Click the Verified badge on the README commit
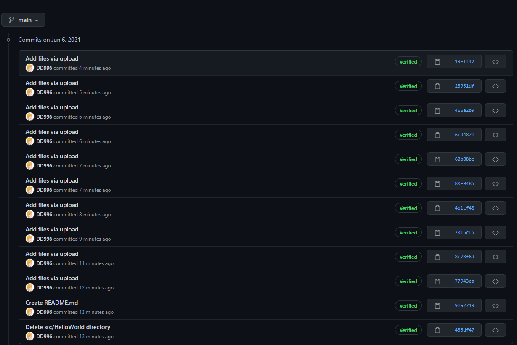517x345 pixels. point(408,305)
